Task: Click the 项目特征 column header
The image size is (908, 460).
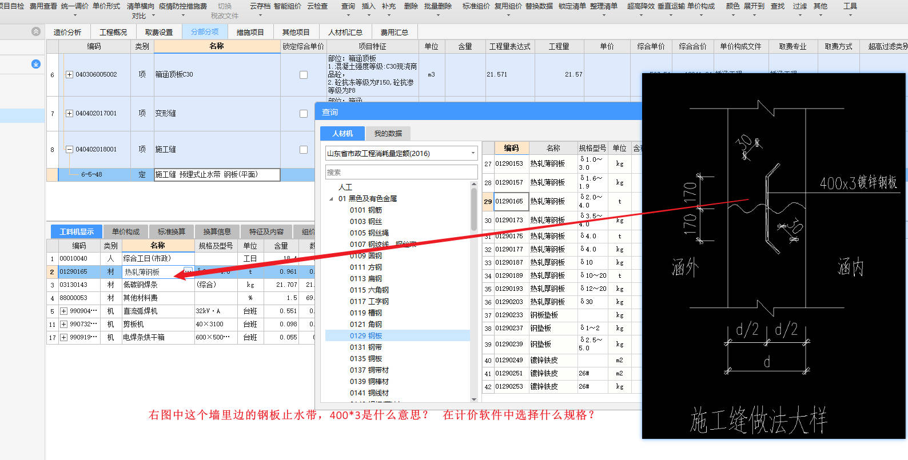Action: [372, 46]
